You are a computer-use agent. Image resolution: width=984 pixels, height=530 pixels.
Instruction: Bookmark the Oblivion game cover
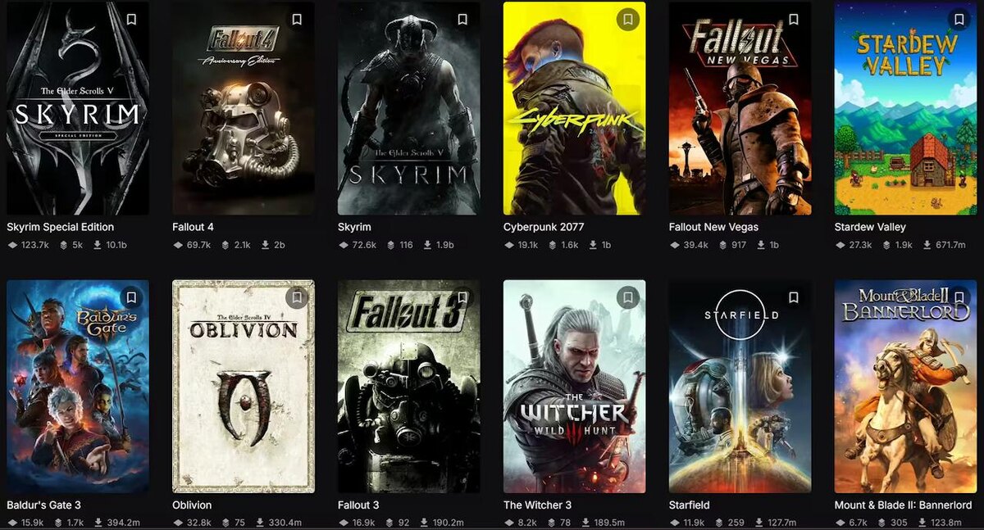point(297,297)
